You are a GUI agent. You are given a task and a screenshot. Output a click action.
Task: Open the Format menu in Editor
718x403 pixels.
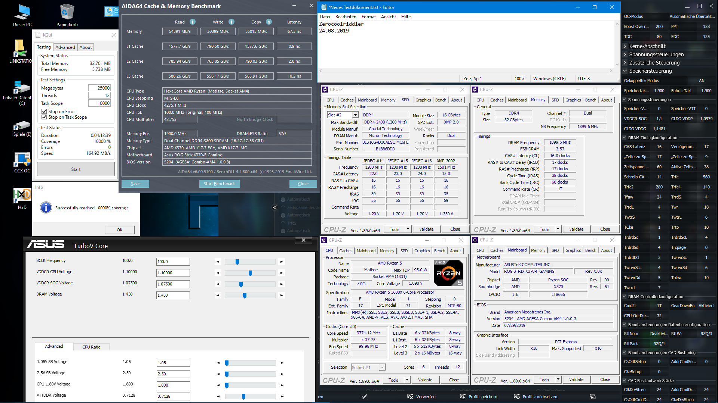point(368,17)
